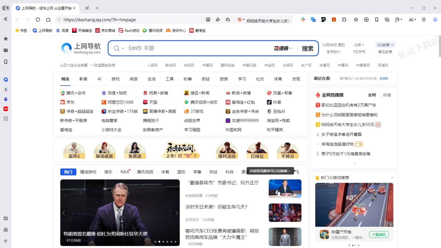Open the 腾讯视频 bookmark
This screenshot has height=248, width=441.
tap(153, 30)
